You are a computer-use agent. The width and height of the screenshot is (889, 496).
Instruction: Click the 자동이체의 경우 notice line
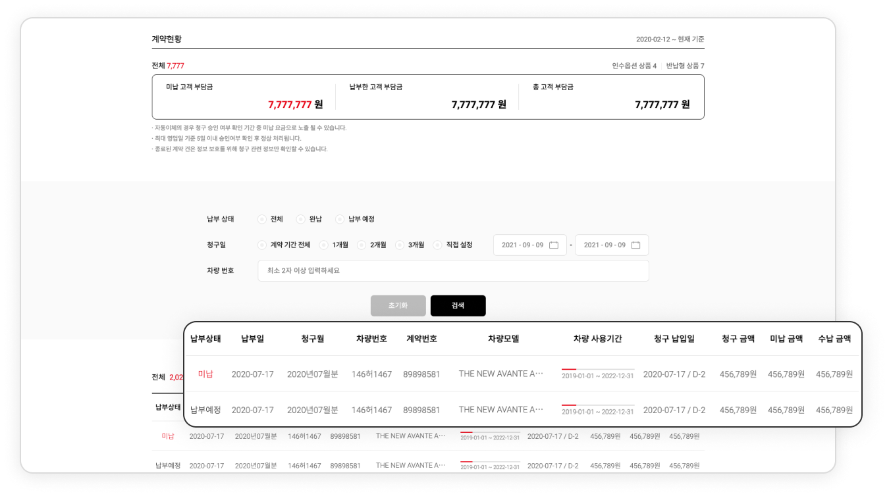click(249, 128)
